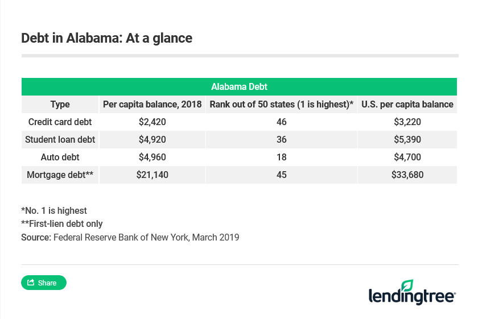Select the 'Credit card debt' row label
The image size is (478, 319).
coord(60,122)
